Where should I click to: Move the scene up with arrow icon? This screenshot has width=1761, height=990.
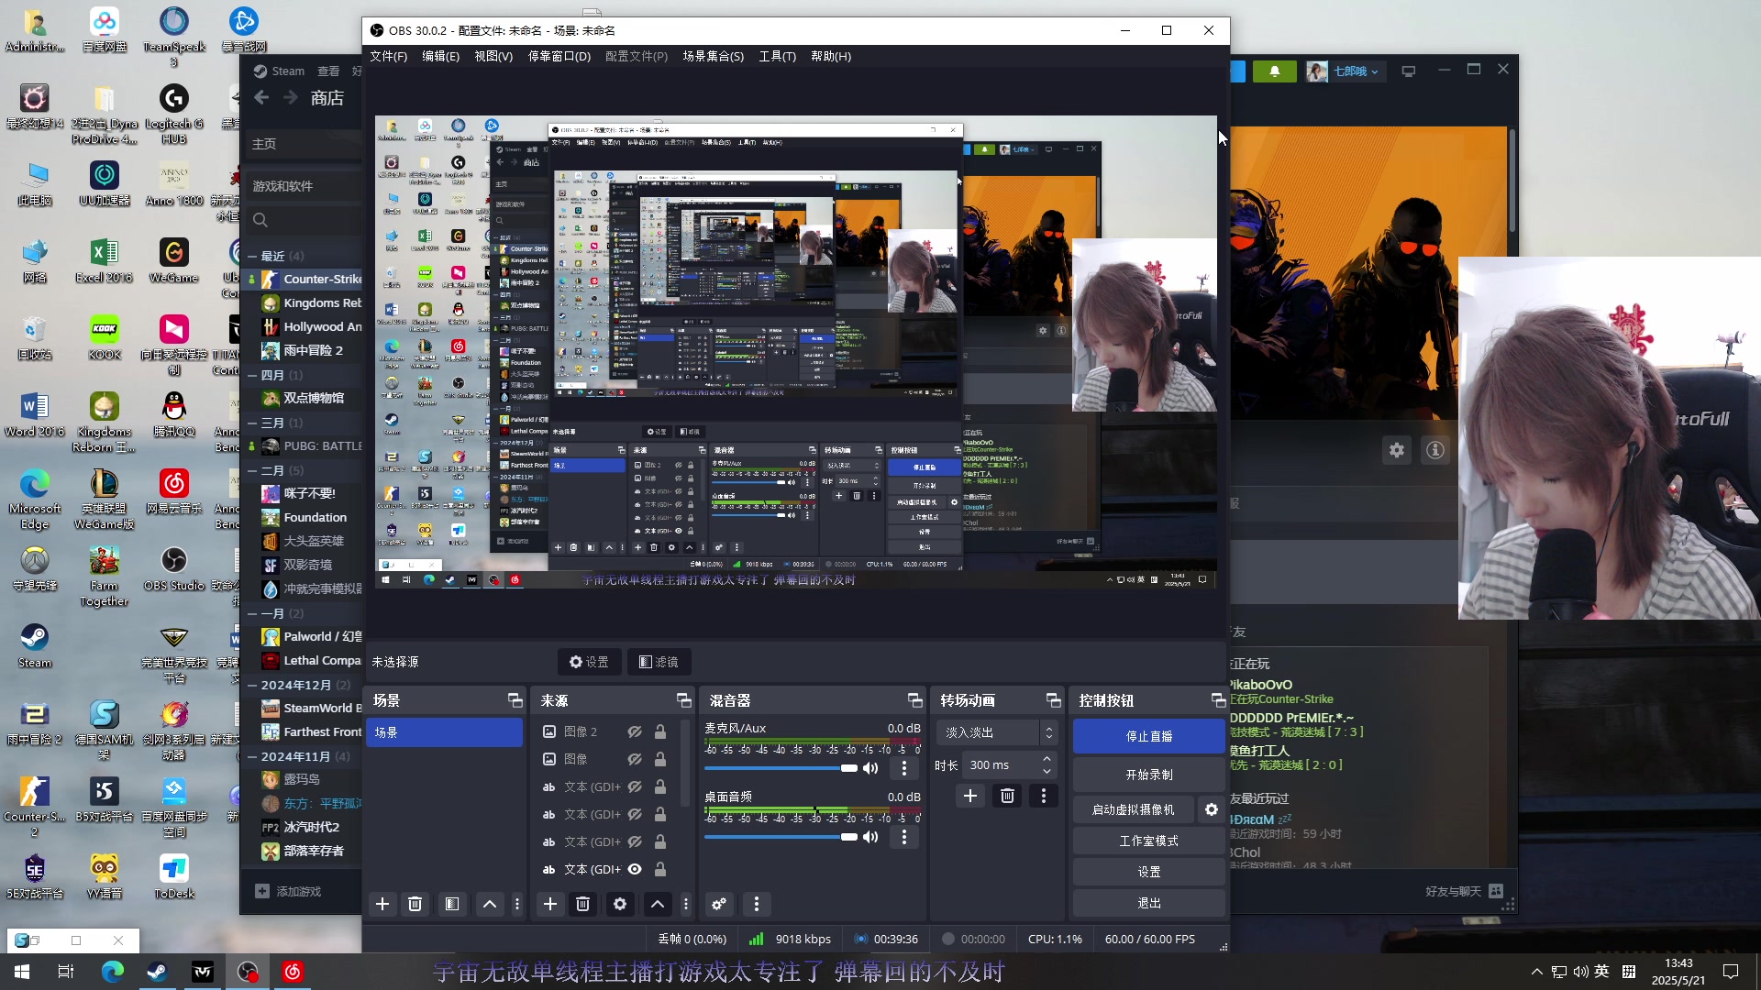click(490, 904)
